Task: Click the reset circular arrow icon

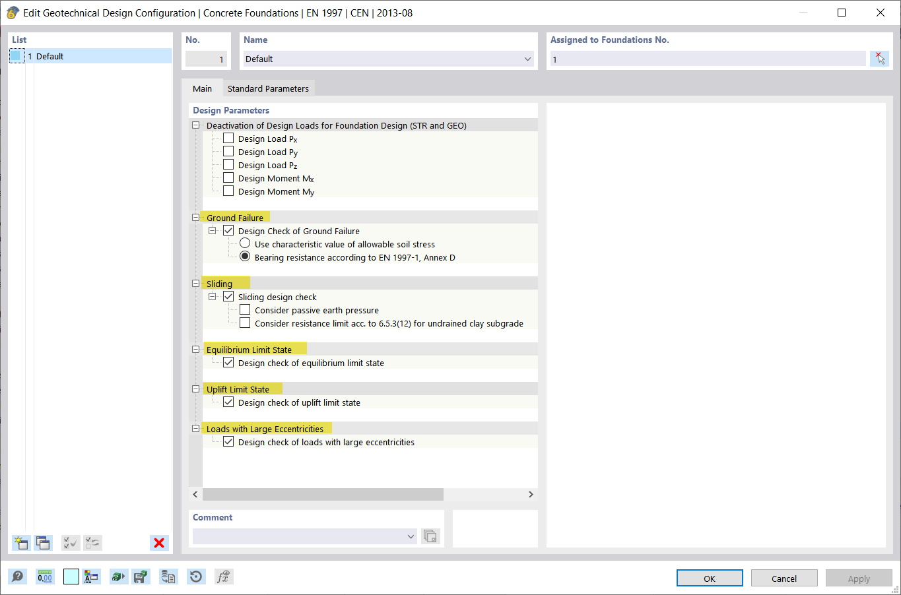Action: pos(196,577)
